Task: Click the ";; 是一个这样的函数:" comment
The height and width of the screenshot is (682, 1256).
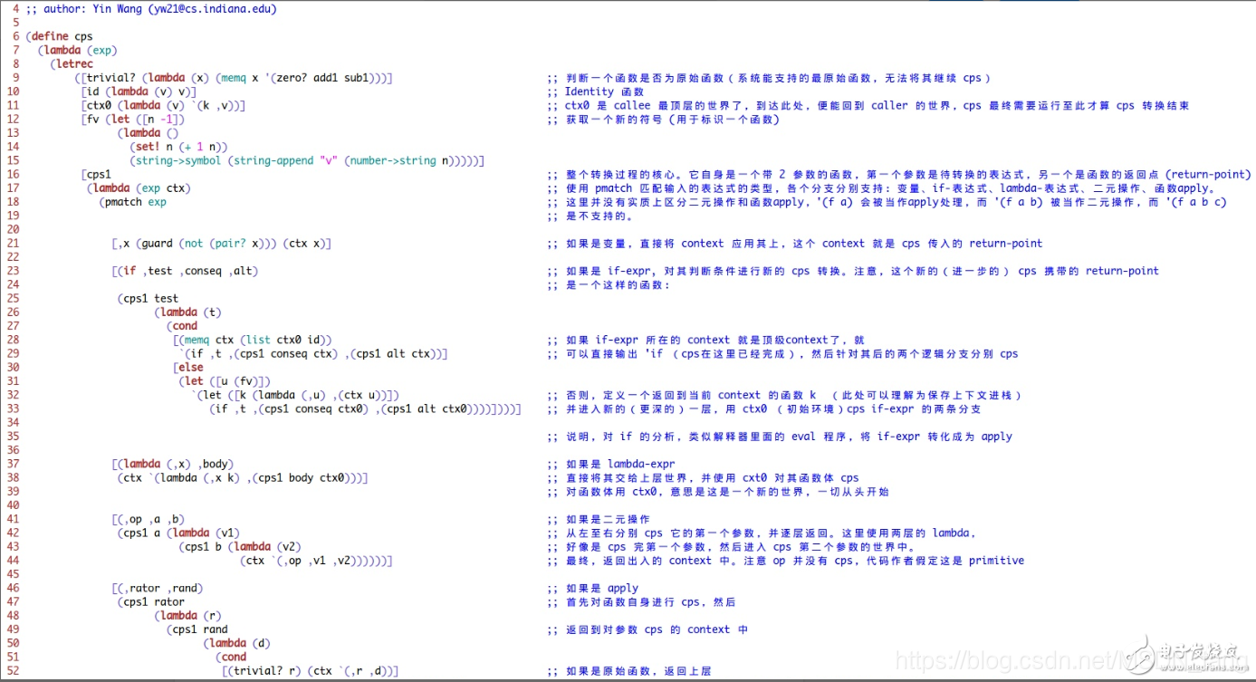Action: point(609,284)
